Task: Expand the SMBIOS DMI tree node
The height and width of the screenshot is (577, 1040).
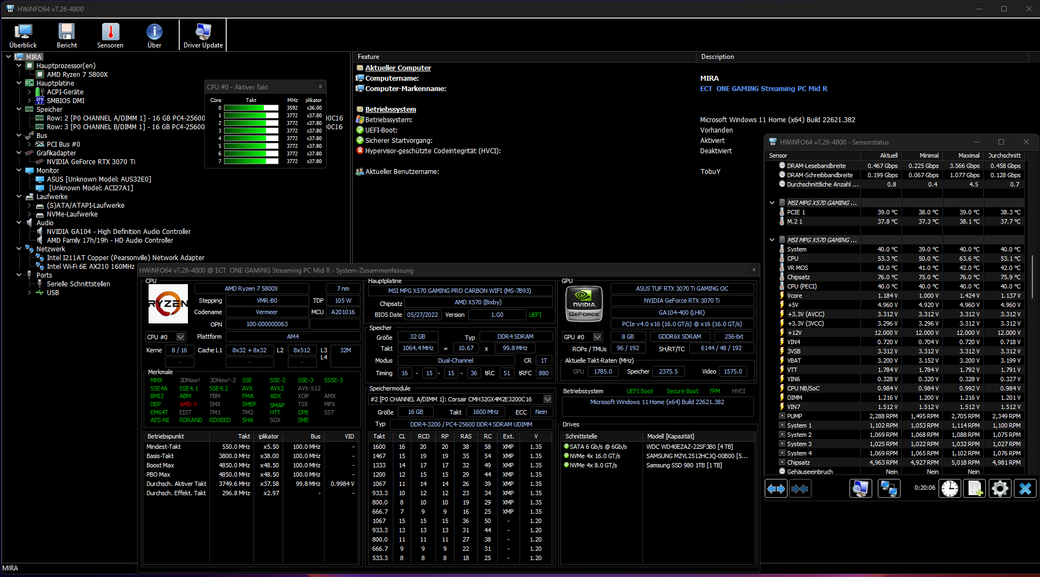Action: coord(29,101)
